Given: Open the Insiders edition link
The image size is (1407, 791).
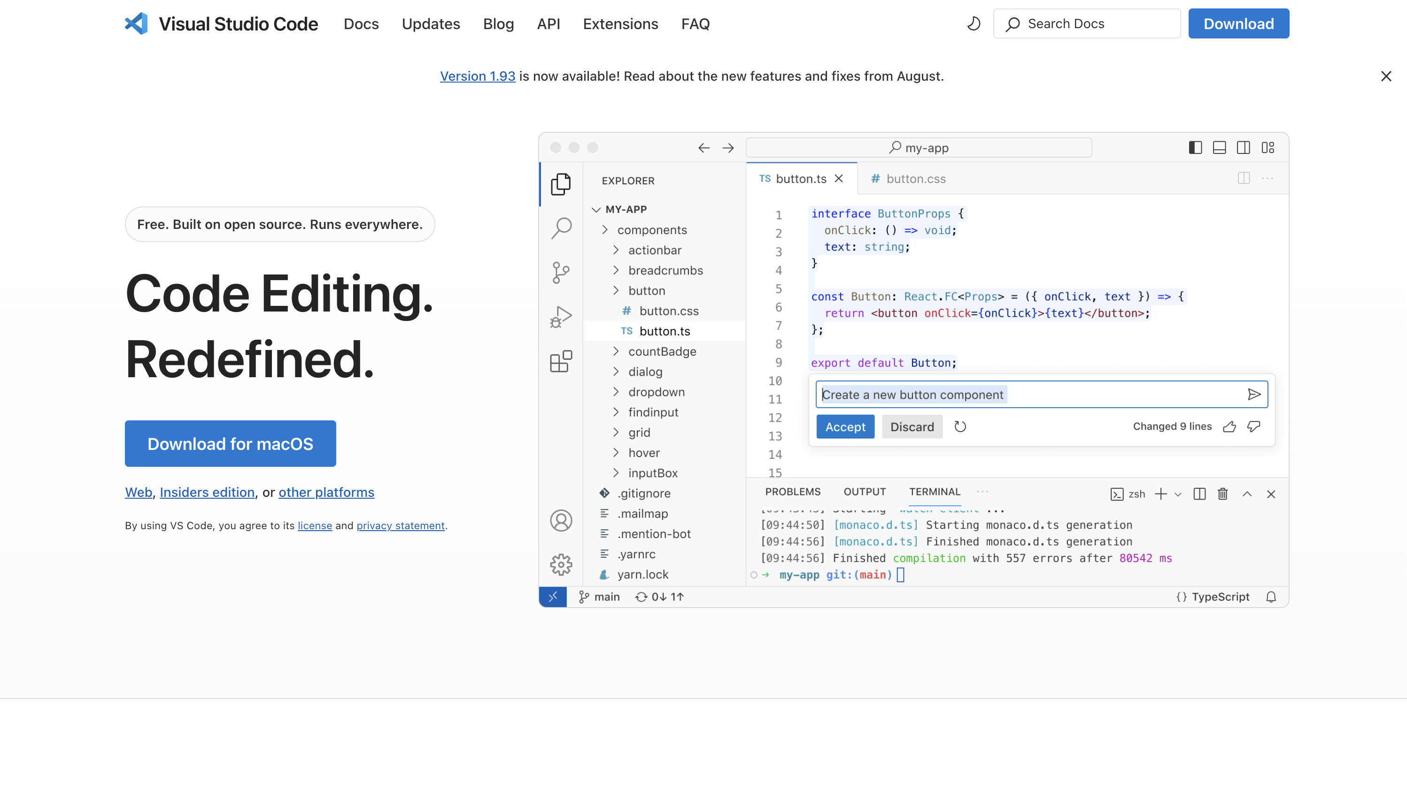Looking at the screenshot, I should point(207,492).
